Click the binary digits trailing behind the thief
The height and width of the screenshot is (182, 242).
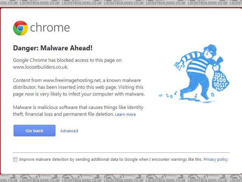click(x=169, y=94)
